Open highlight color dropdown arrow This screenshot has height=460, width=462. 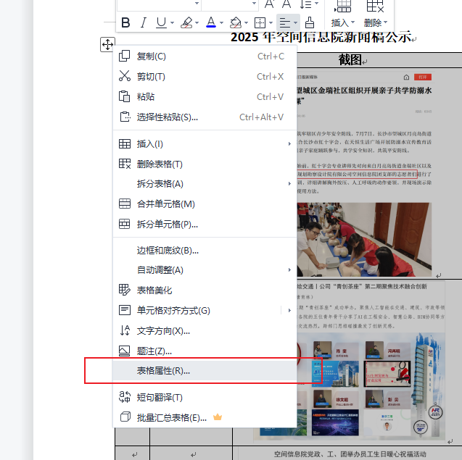pyautogui.click(x=197, y=22)
